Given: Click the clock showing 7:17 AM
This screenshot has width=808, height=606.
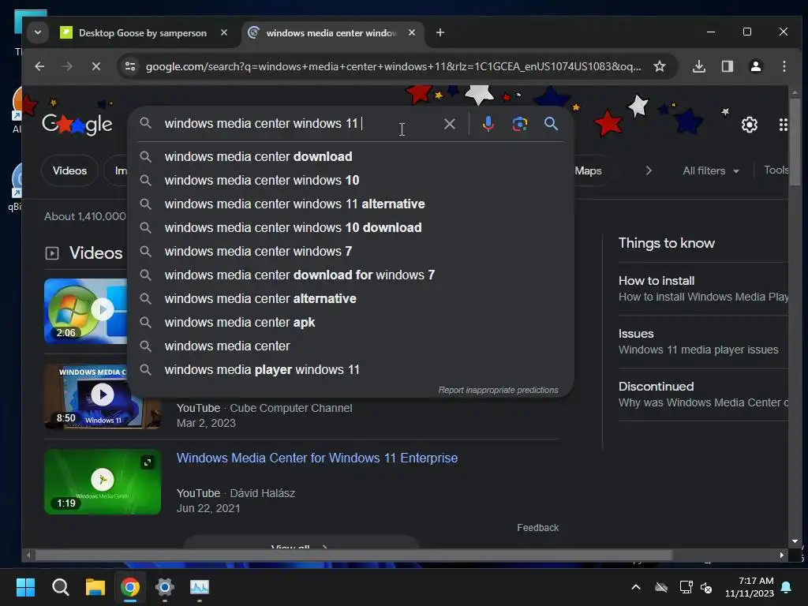Looking at the screenshot, I should (750, 587).
